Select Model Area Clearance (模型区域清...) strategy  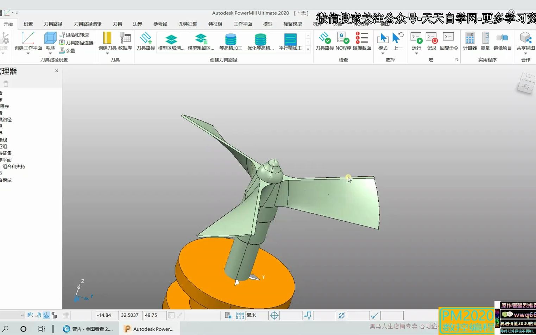[x=171, y=42]
